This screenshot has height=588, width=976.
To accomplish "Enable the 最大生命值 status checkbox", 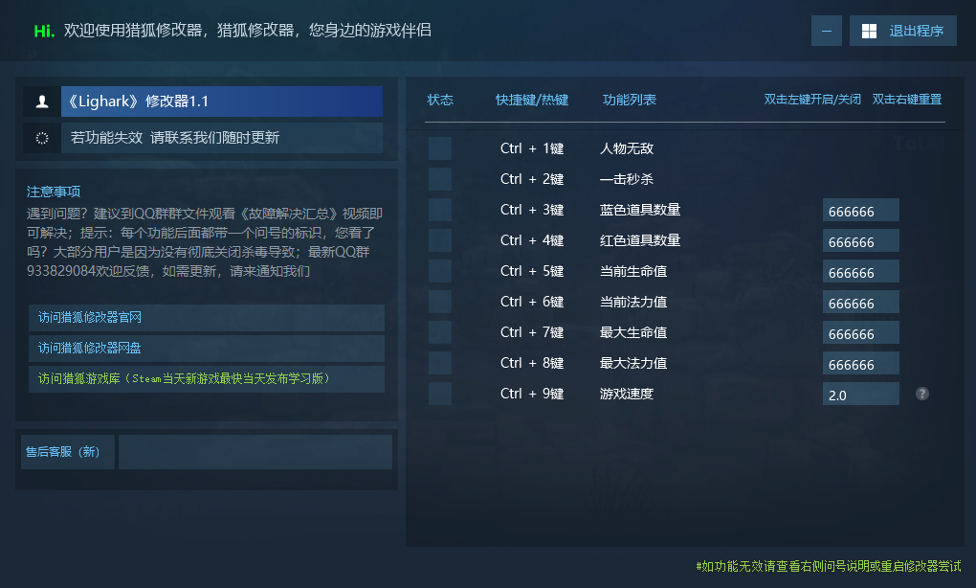I will tap(440, 332).
